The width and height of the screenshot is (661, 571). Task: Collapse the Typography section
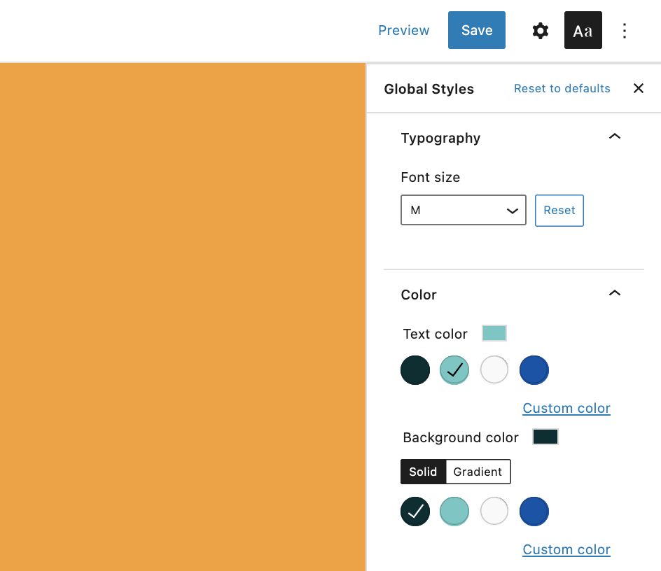(615, 136)
